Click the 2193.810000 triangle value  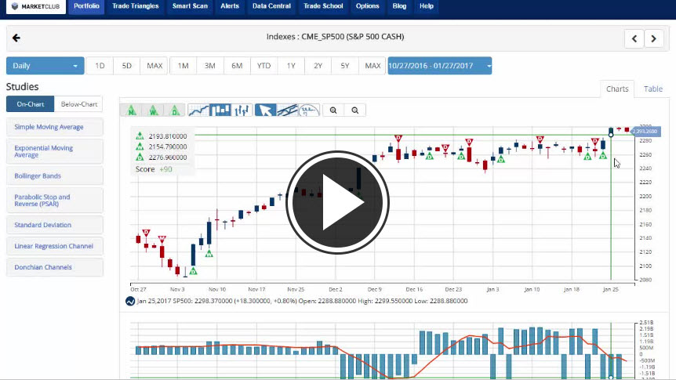[x=168, y=136]
